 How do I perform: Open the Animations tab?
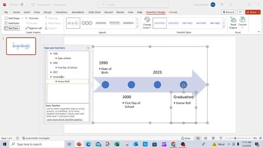click(78, 12)
